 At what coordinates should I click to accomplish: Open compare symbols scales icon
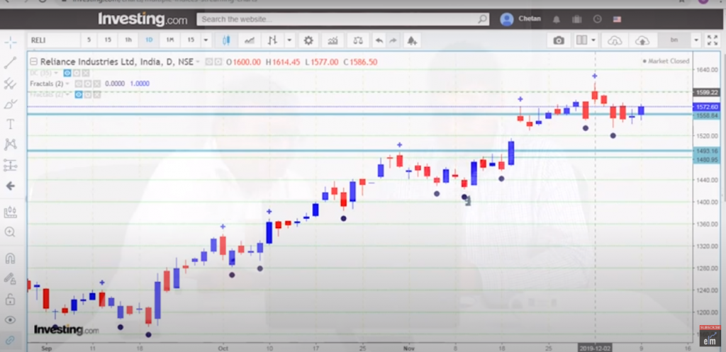pos(358,40)
